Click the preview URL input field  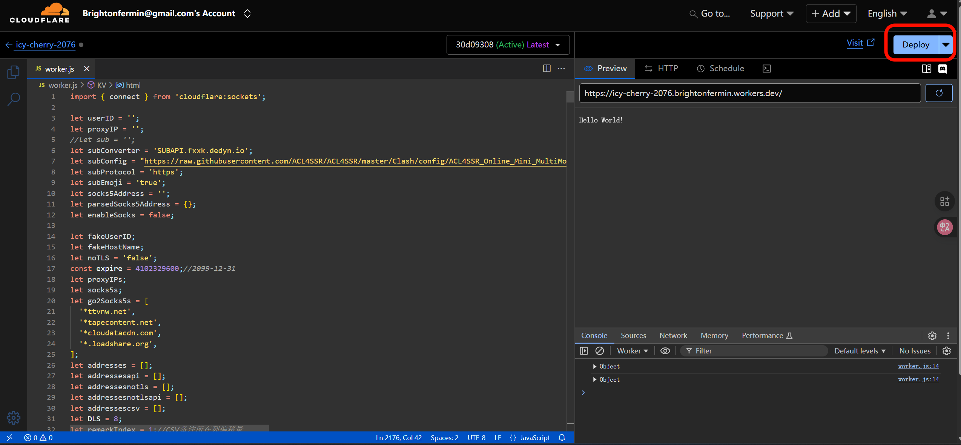point(749,93)
